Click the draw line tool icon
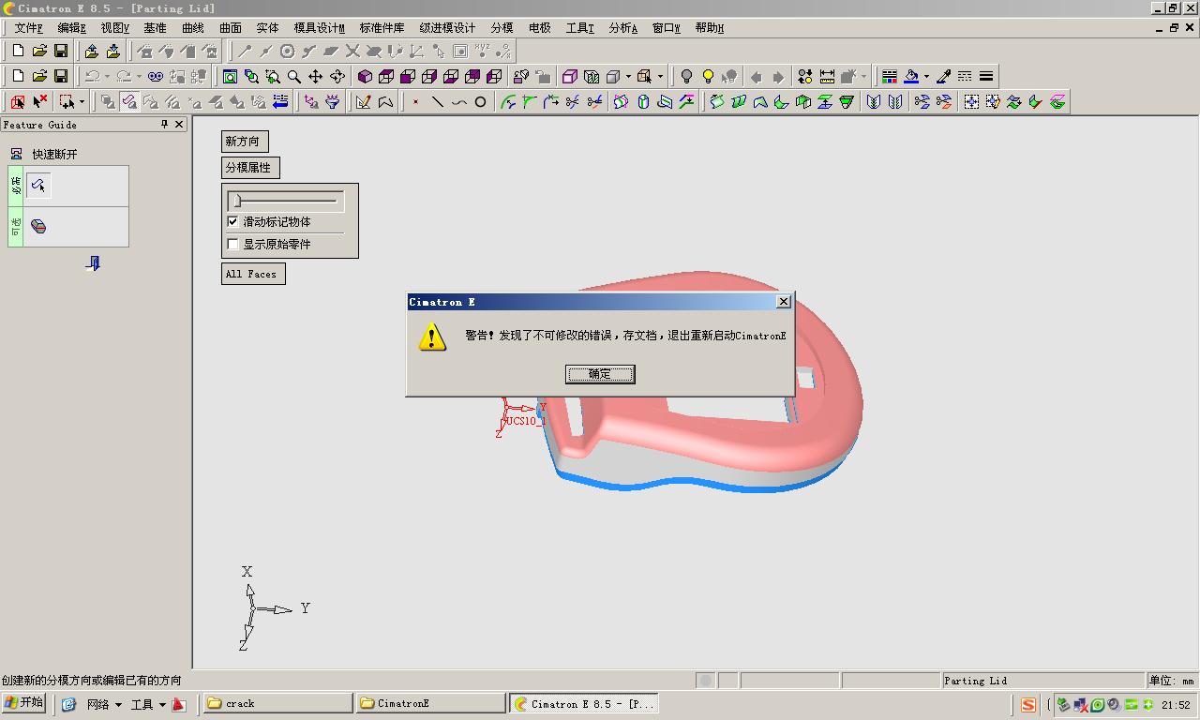The width and height of the screenshot is (1200, 720). [437, 101]
